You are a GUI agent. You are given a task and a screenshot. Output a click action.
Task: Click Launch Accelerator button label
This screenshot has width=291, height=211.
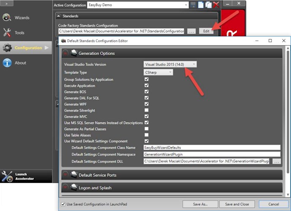pos(24,177)
